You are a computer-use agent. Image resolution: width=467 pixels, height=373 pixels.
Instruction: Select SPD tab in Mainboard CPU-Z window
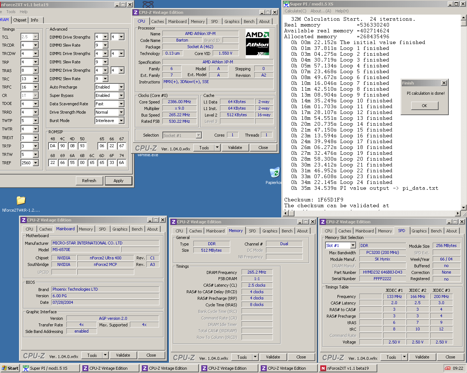pyautogui.click(x=103, y=229)
